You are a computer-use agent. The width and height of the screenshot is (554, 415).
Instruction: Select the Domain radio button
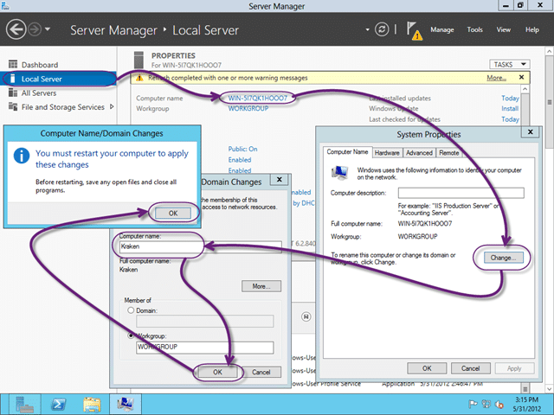[131, 310]
